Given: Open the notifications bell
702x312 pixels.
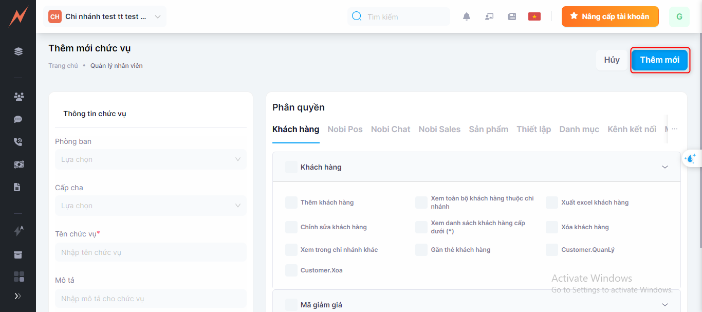Looking at the screenshot, I should (467, 16).
